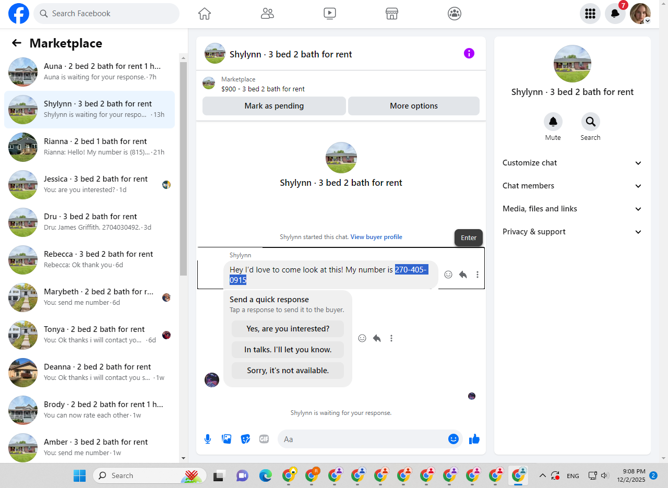Reply to the quick response card

377,338
